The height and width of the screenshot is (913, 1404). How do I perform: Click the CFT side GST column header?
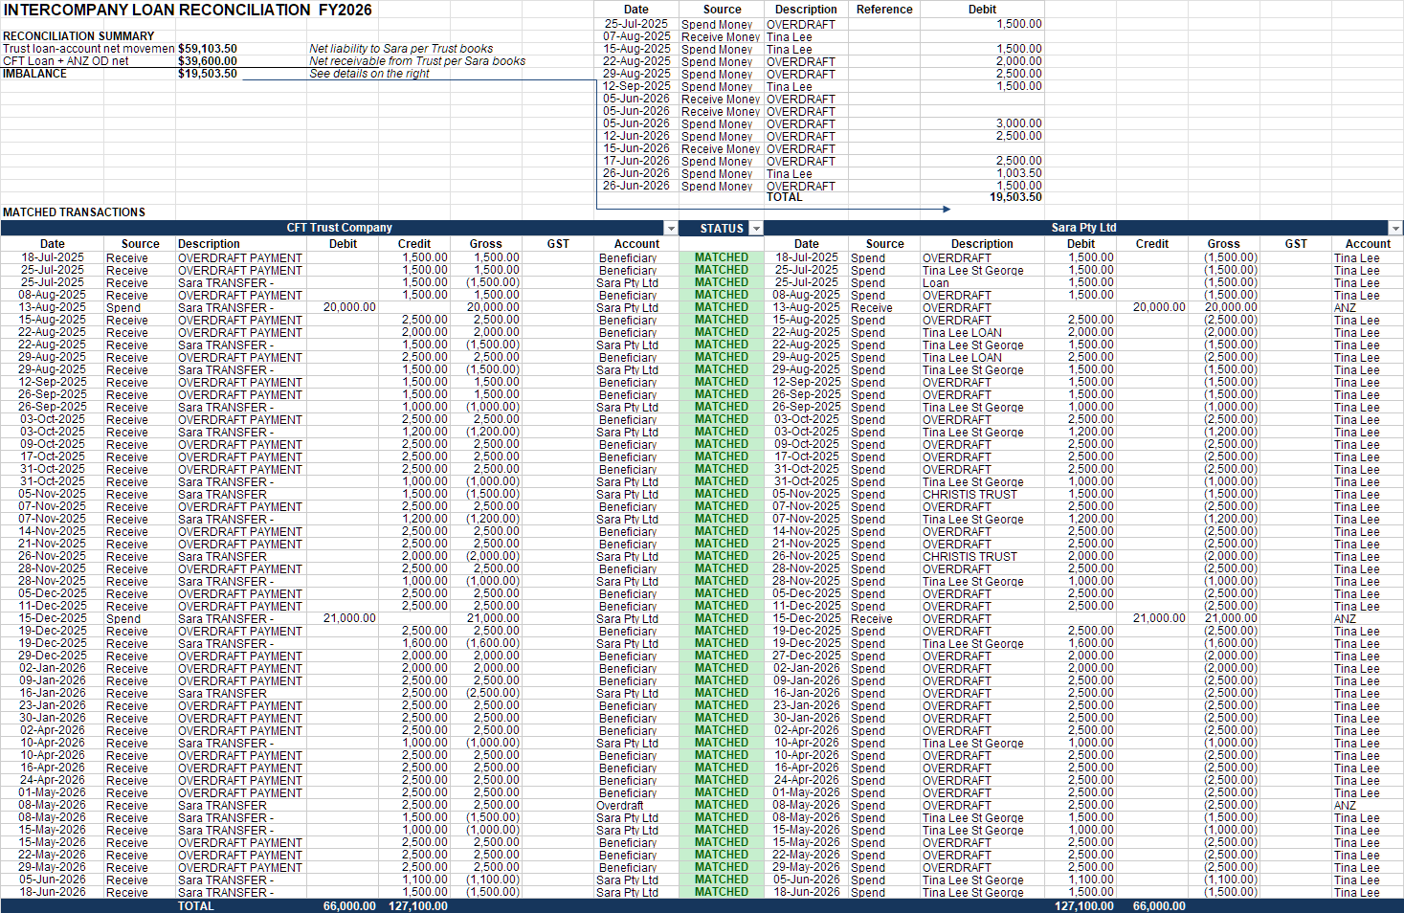558,244
